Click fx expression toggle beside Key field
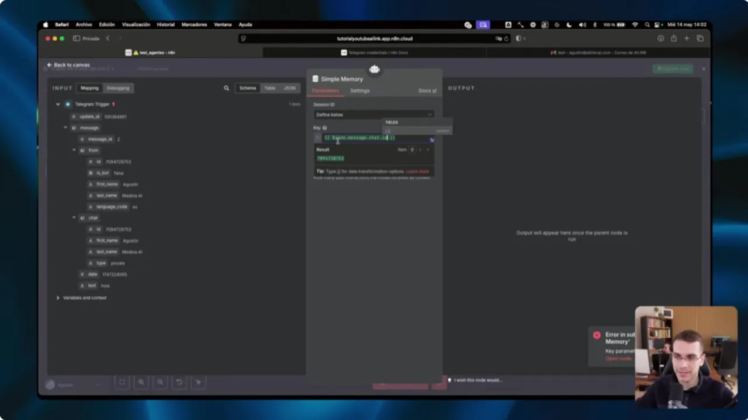Image resolution: width=748 pixels, height=420 pixels. pyautogui.click(x=318, y=138)
